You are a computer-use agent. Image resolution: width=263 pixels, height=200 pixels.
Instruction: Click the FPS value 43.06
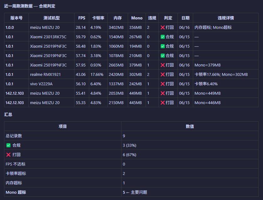[81, 74]
